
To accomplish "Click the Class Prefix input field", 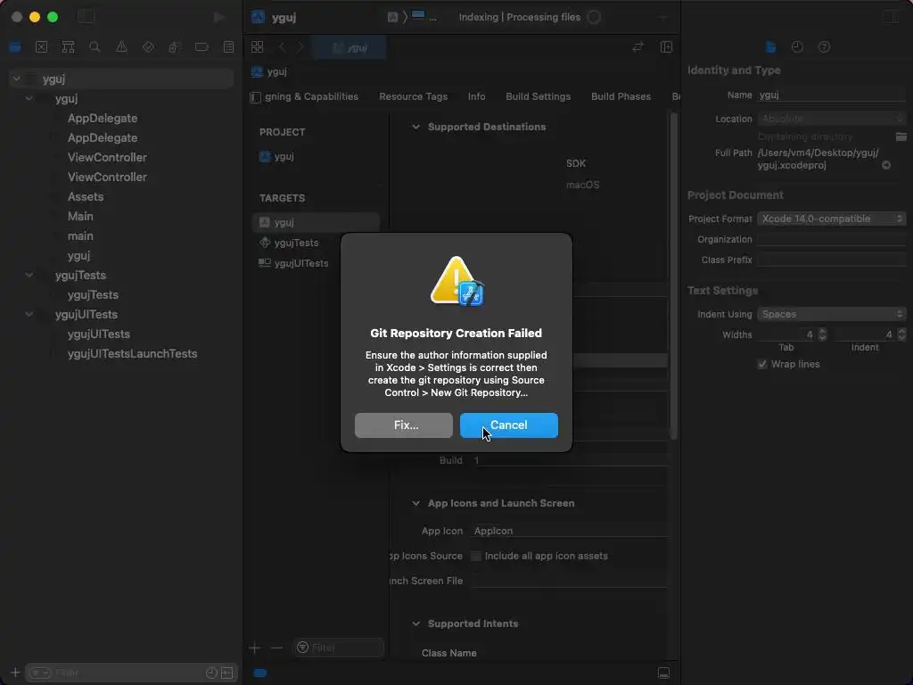I will point(832,260).
